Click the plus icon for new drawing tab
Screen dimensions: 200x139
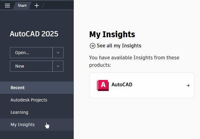[37, 6]
